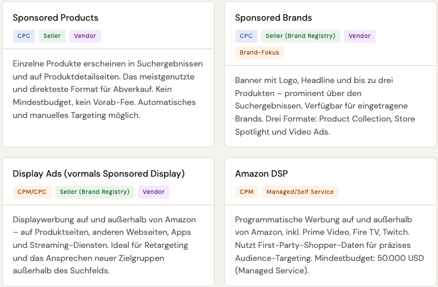The image size is (438, 287).
Task: Click the Display Ads description paragraph
Action: pyautogui.click(x=104, y=245)
